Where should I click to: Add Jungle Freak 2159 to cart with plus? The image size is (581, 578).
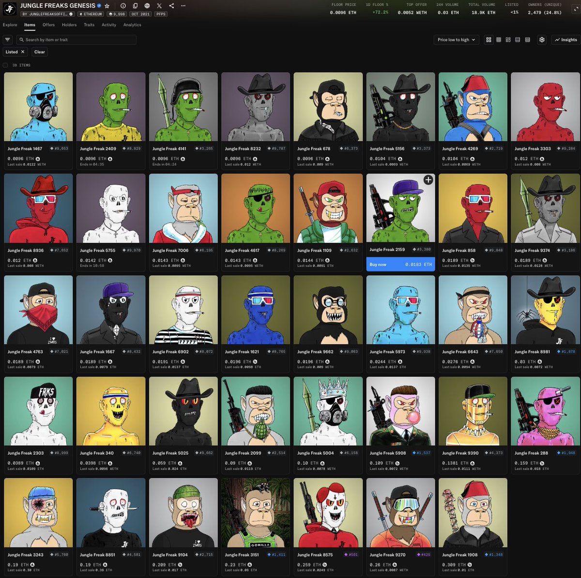coord(428,180)
